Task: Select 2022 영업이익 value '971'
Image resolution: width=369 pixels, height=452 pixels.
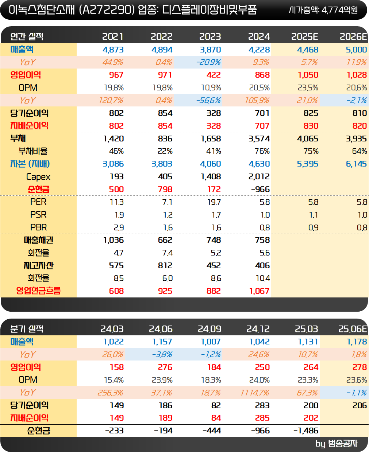Action: (165, 75)
